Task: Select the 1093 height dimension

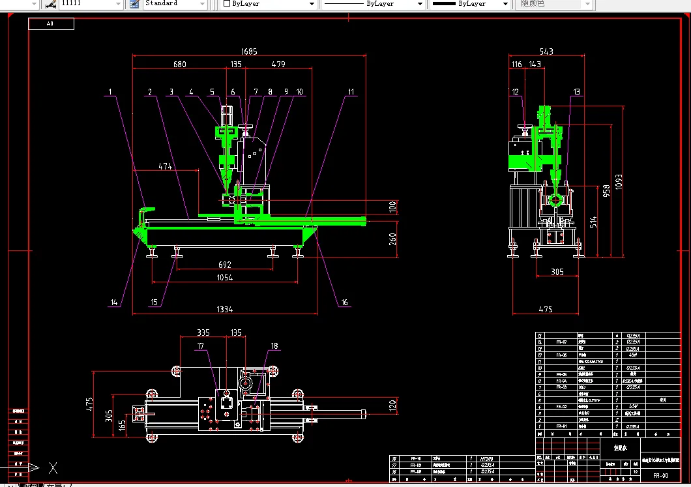Action: click(619, 182)
